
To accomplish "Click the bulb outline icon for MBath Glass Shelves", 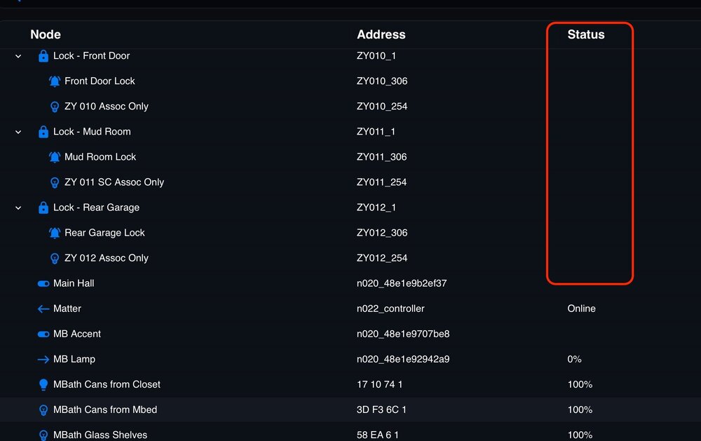I will click(43, 435).
